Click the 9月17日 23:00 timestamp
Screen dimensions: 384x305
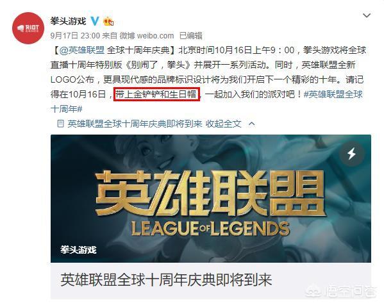pyautogui.click(x=75, y=36)
